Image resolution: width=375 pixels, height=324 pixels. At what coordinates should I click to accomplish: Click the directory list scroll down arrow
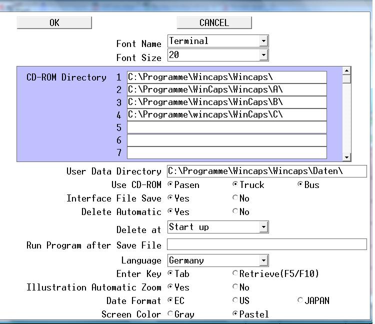click(346, 157)
